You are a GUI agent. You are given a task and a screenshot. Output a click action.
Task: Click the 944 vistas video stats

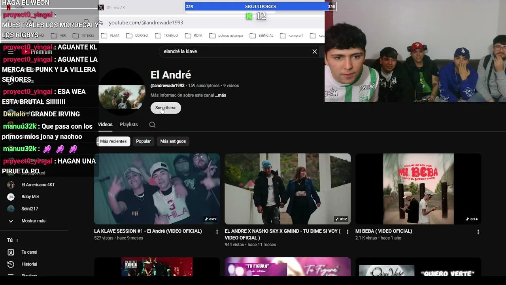(250, 245)
